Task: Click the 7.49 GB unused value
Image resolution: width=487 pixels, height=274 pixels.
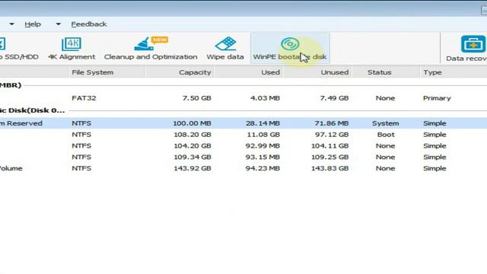Action: 334,98
